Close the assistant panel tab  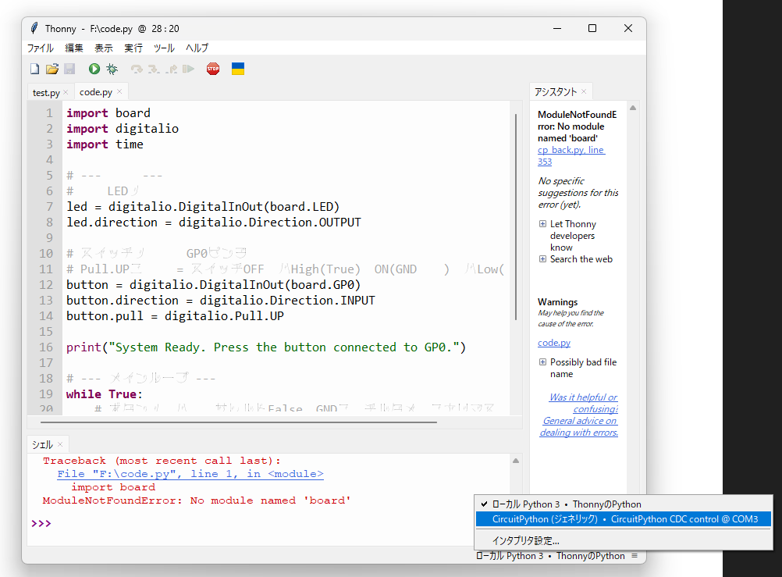point(584,92)
